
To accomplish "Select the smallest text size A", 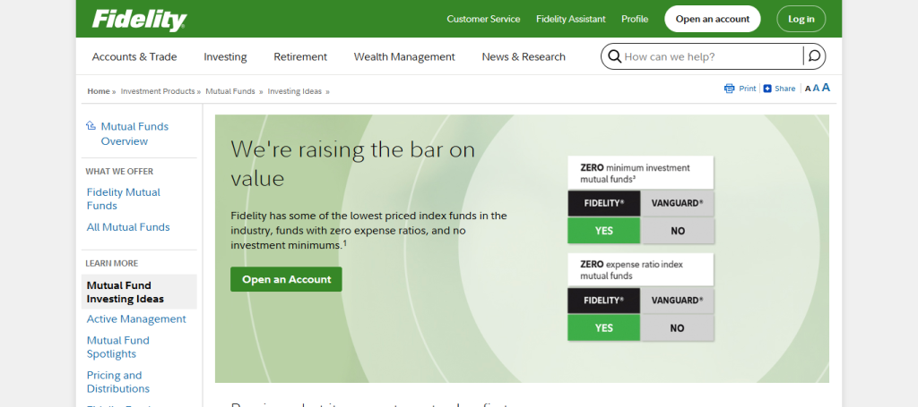I will pyautogui.click(x=808, y=89).
